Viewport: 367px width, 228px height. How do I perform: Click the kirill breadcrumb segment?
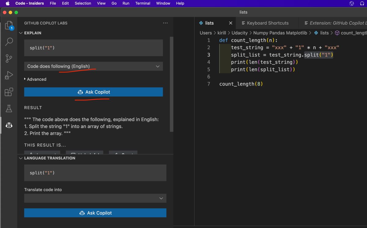pos(221,33)
